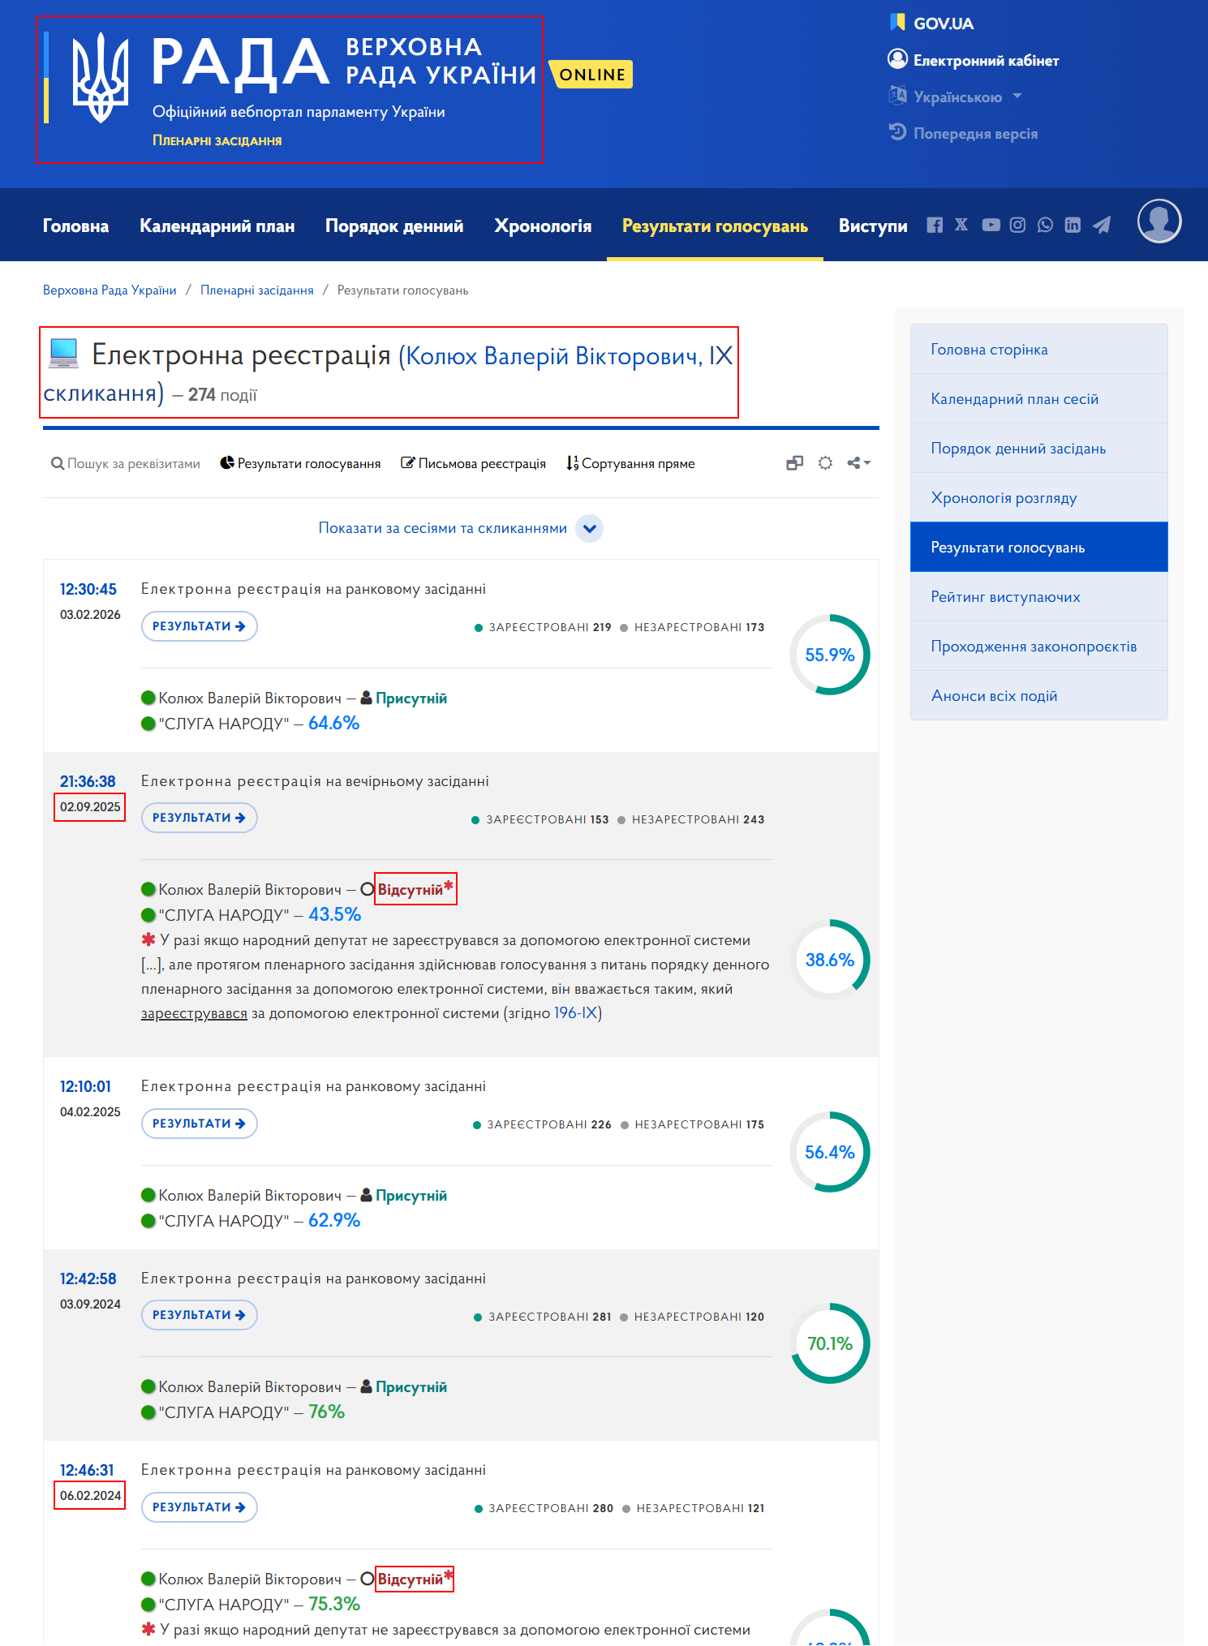Click the 55.9% progress circle
This screenshot has height=1646, width=1208.
830,655
